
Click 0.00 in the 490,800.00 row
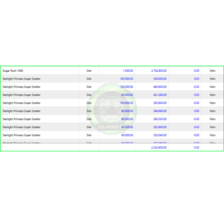(196, 87)
